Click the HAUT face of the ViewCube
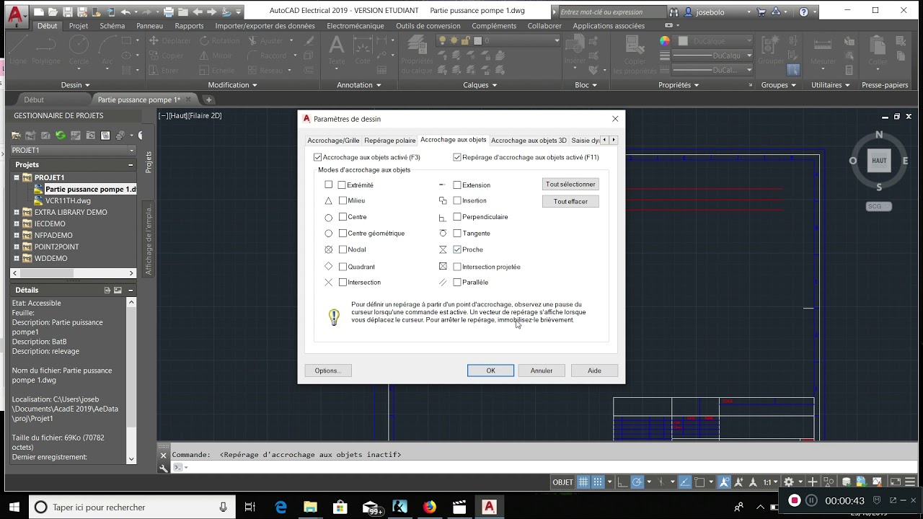The image size is (923, 519). coord(879,161)
